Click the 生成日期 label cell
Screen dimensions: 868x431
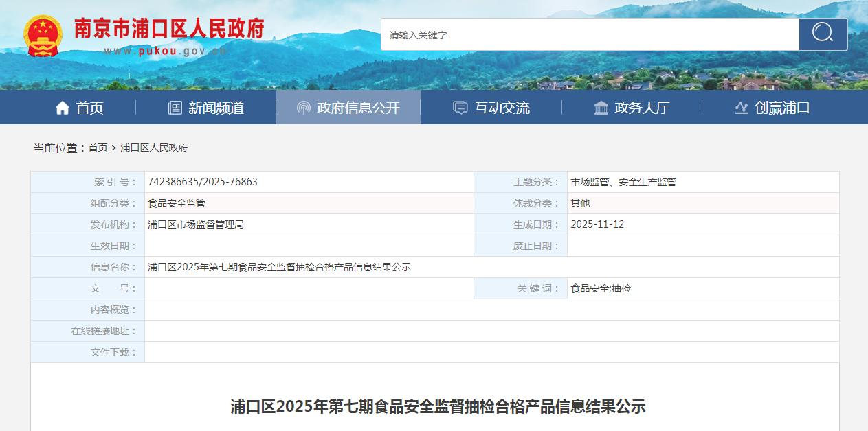(x=521, y=224)
